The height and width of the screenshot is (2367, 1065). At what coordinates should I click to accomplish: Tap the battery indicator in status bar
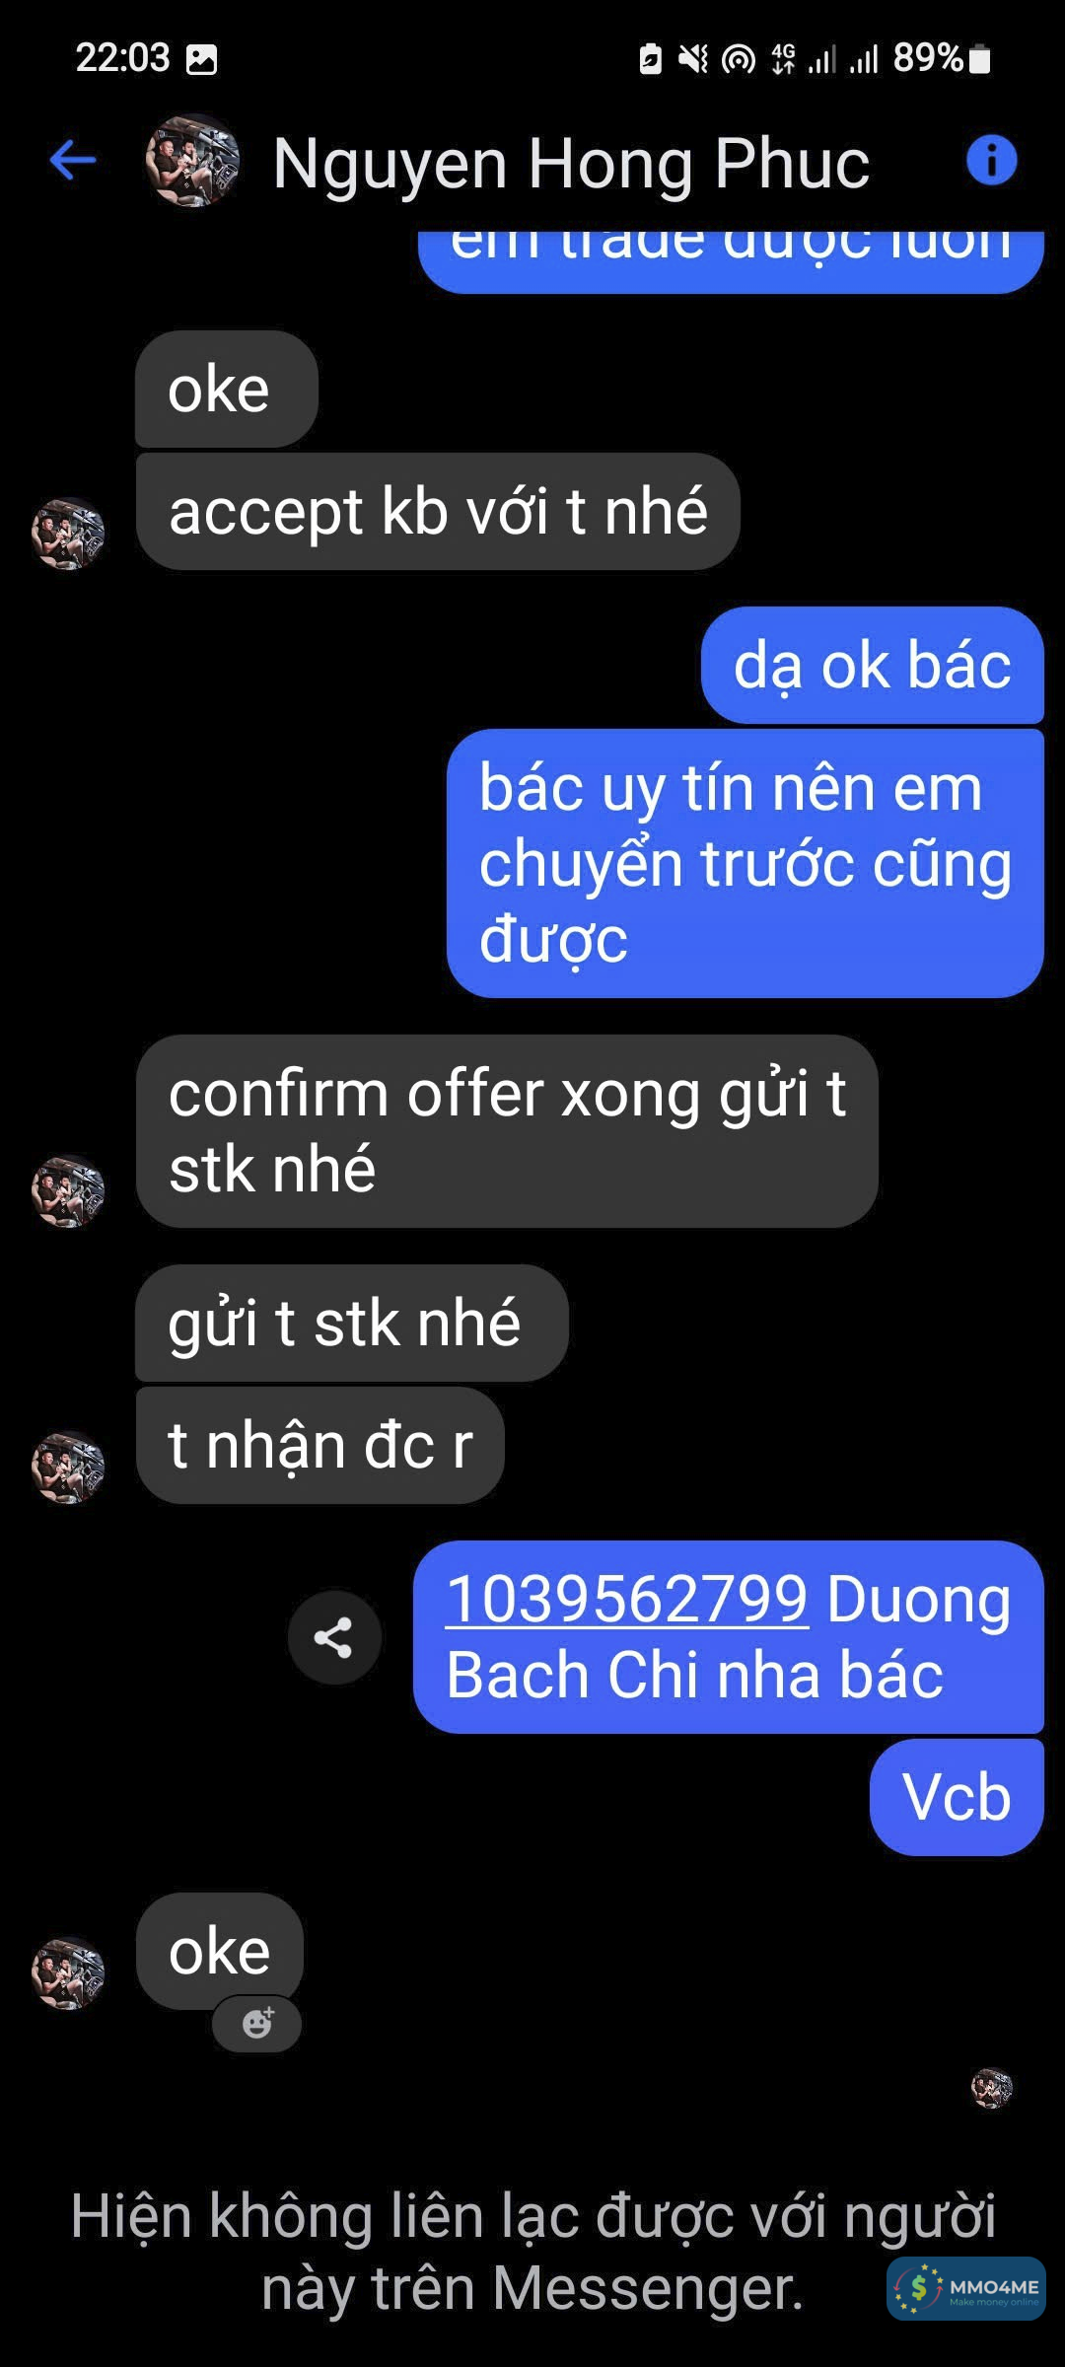[979, 59]
